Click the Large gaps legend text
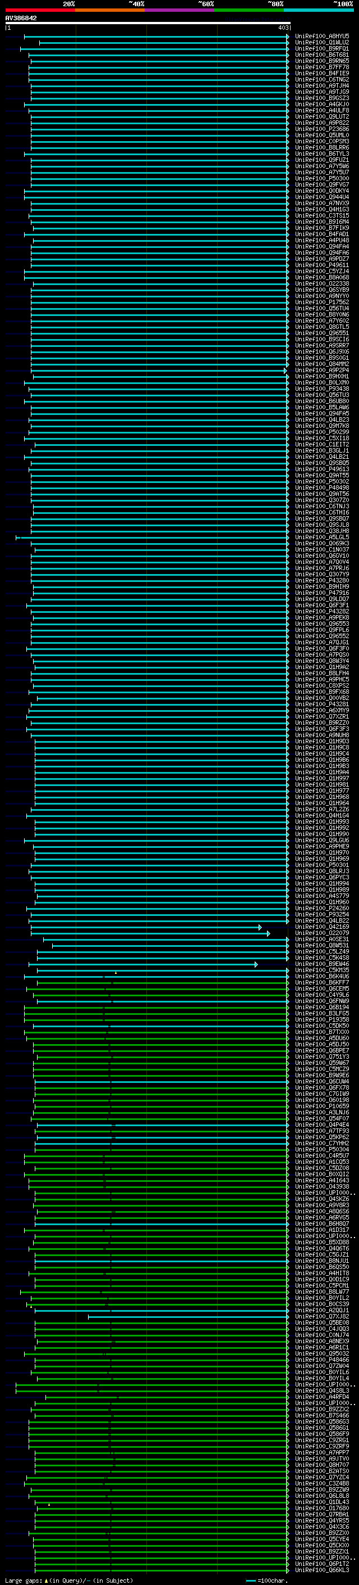This screenshot has height=1585, width=359. 69,1580
